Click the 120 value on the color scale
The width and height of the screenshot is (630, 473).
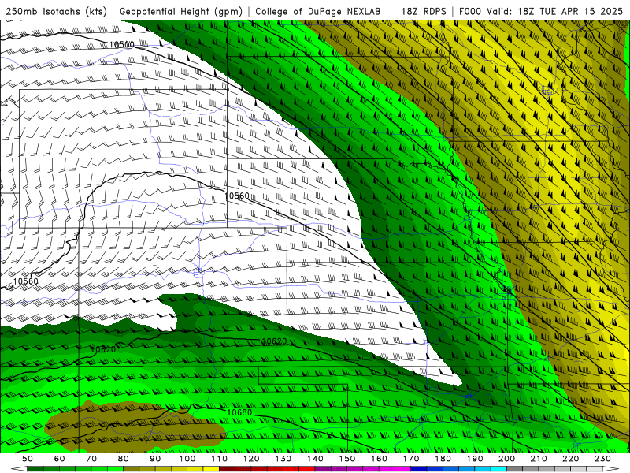pos(251,459)
